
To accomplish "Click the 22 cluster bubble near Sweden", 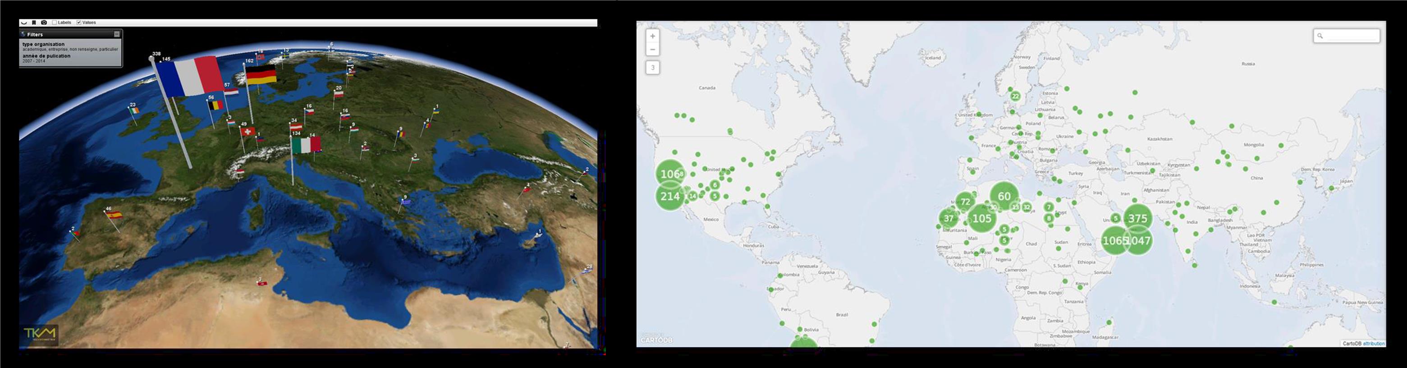I will [x=1015, y=96].
